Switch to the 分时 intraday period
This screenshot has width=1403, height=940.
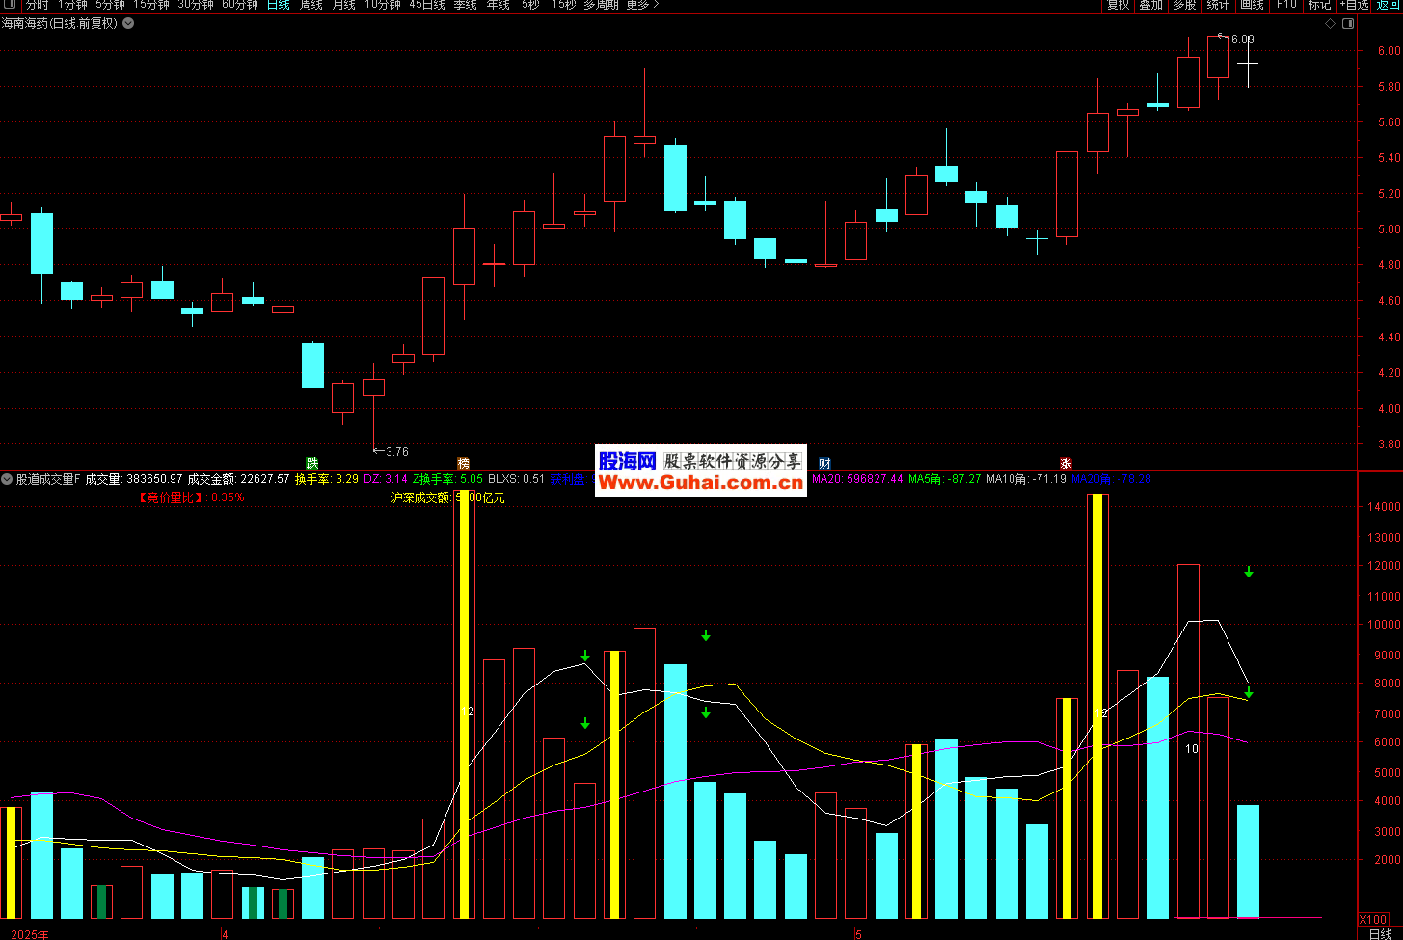click(x=37, y=5)
